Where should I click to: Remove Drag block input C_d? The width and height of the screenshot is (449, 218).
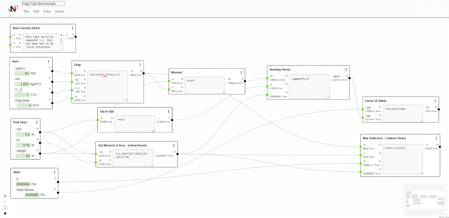(x=85, y=88)
